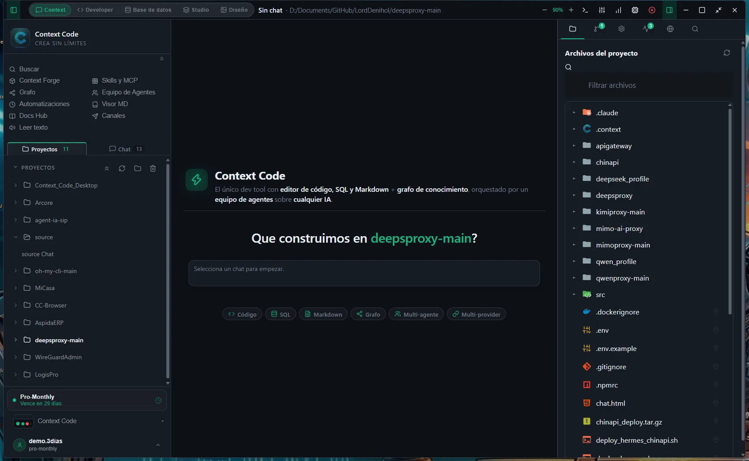Open Equipo de Agentes
The image size is (749, 461).
(x=124, y=92)
